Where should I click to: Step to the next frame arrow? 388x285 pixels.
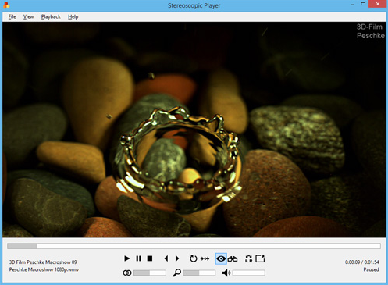pyautogui.click(x=177, y=258)
